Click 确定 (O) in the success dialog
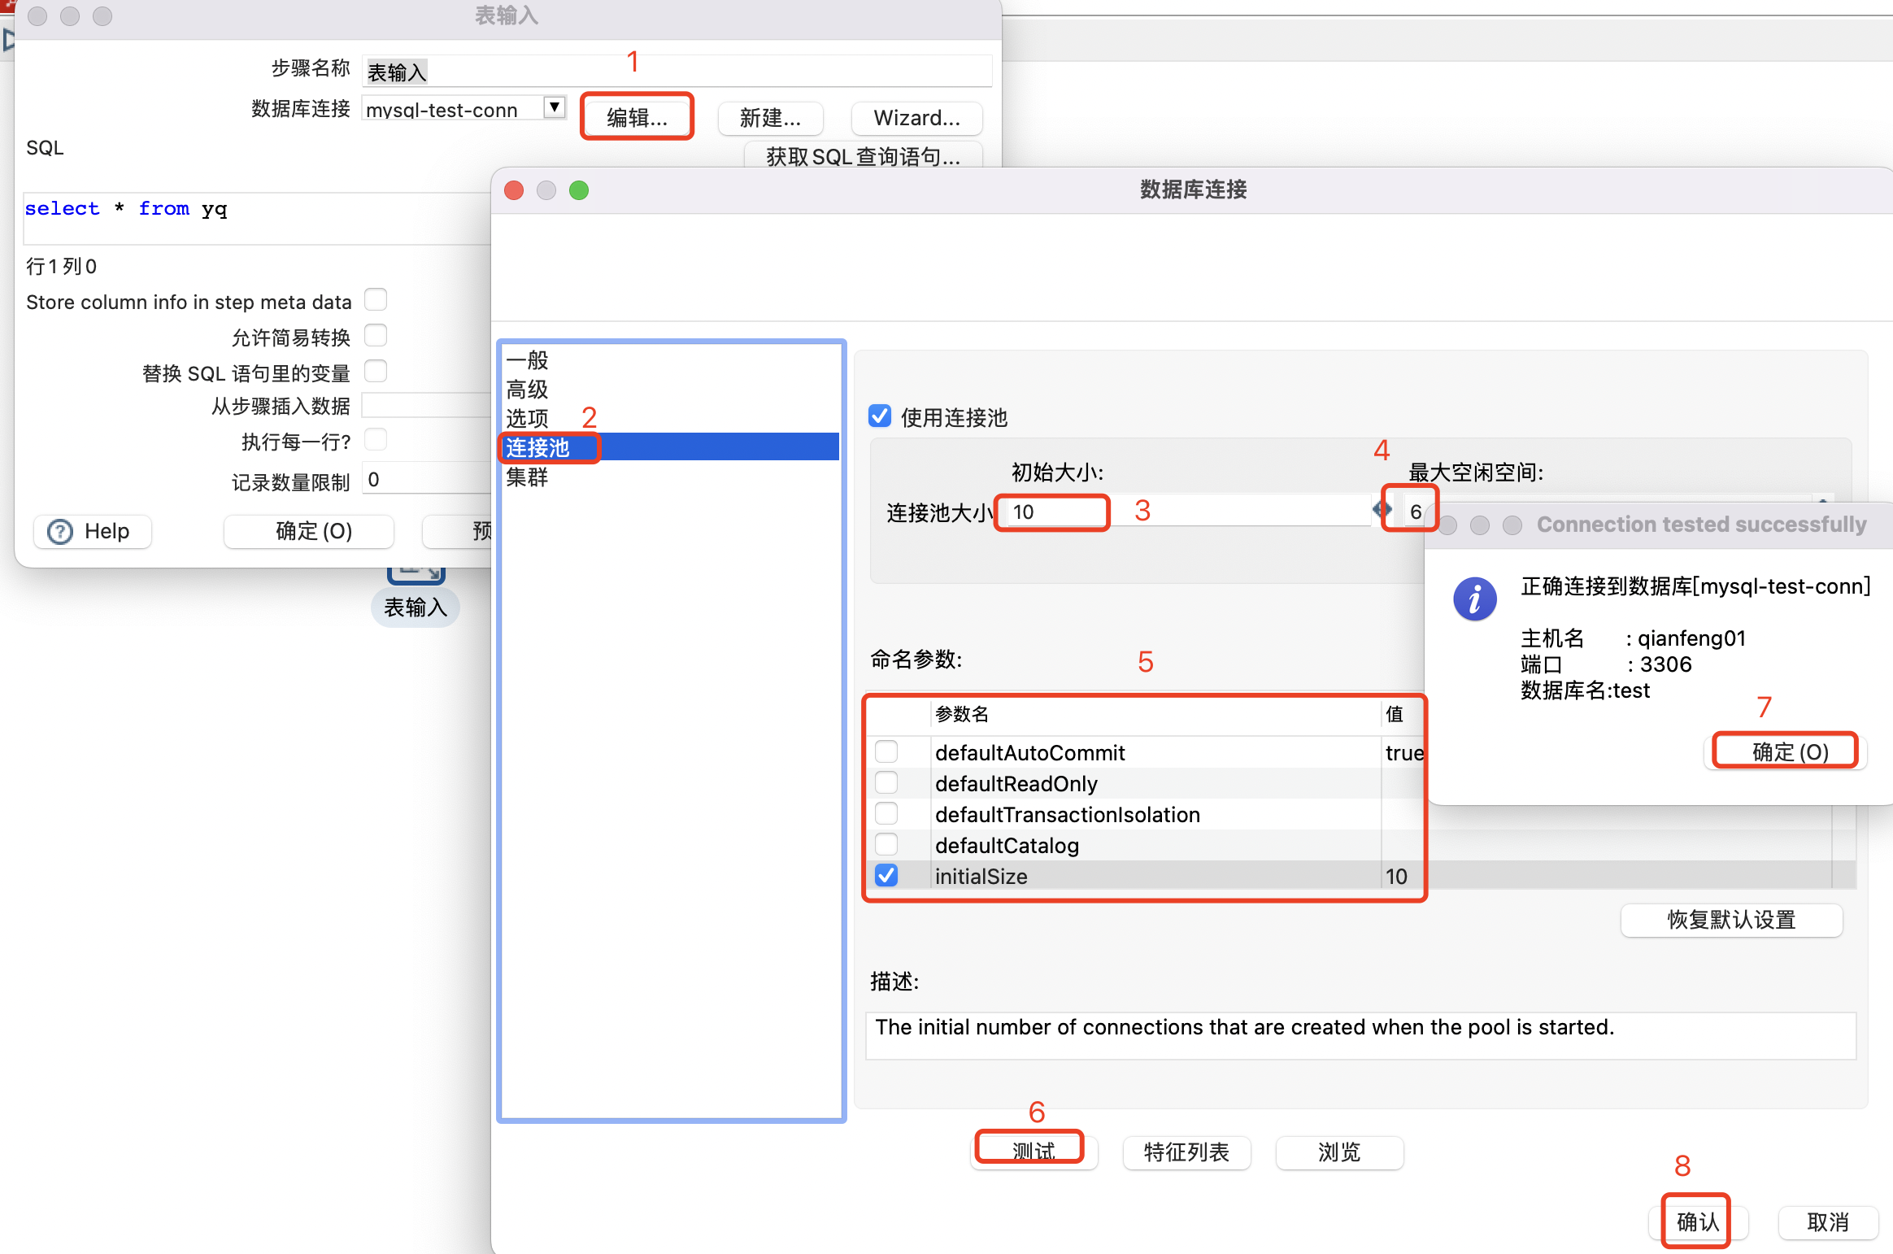The height and width of the screenshot is (1254, 1893). pyautogui.click(x=1788, y=751)
